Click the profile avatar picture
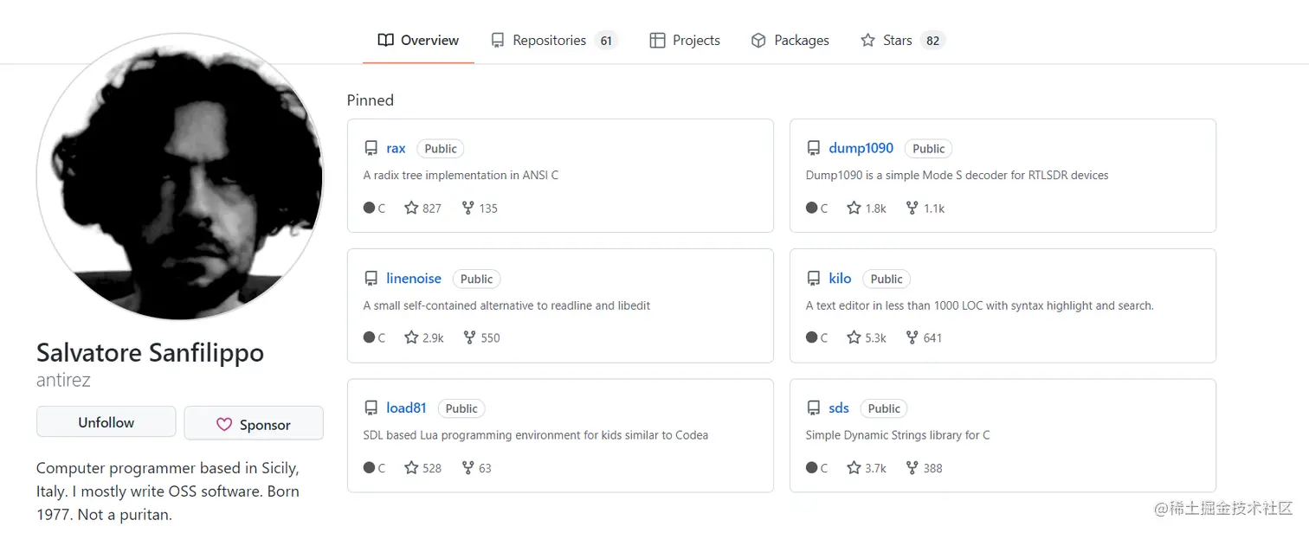The image size is (1309, 533). (x=180, y=177)
